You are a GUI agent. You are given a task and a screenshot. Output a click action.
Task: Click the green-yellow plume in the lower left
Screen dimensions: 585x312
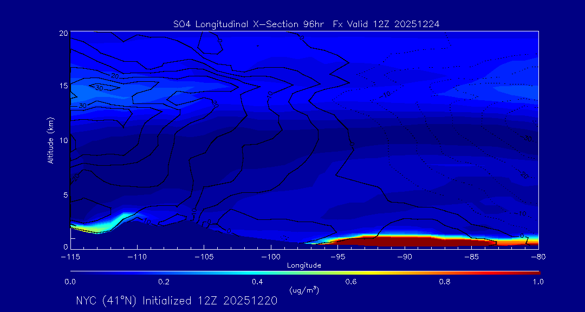coord(93,228)
